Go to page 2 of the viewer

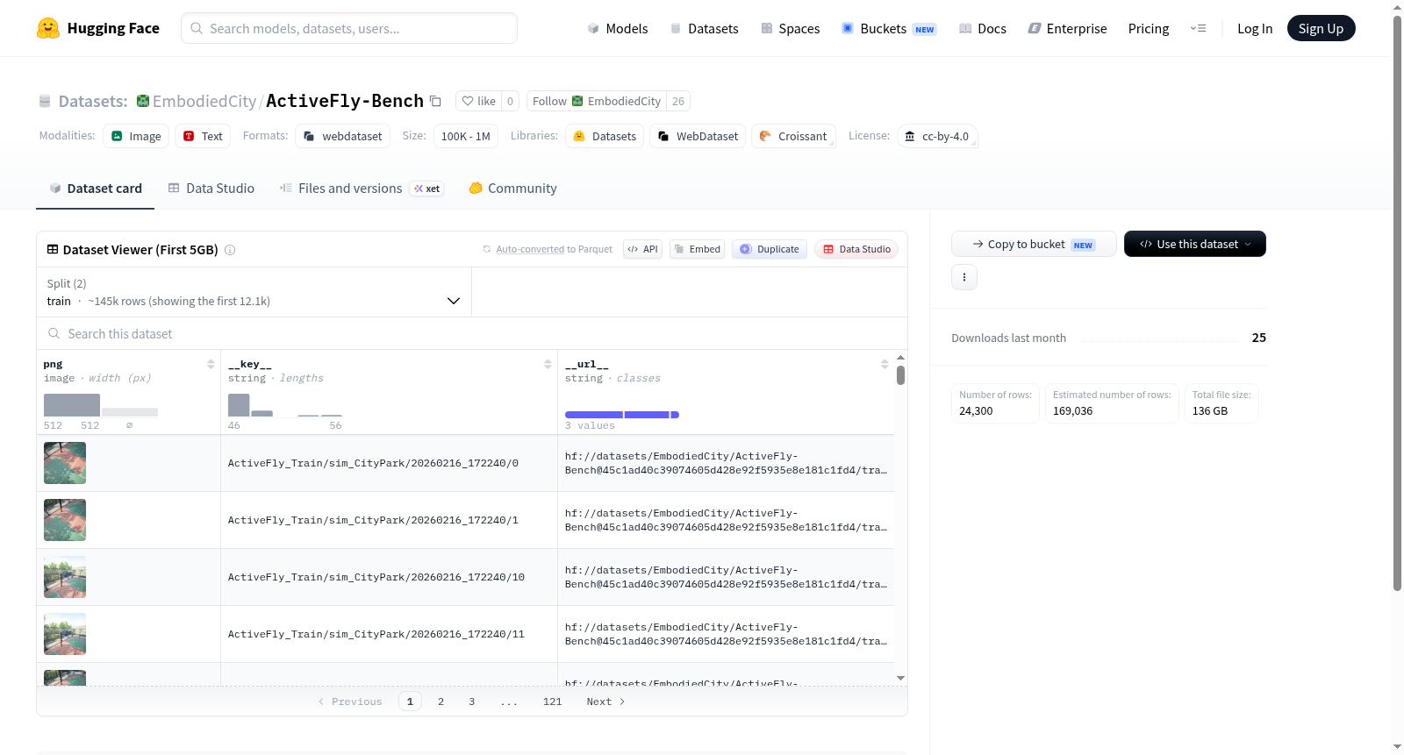441,702
